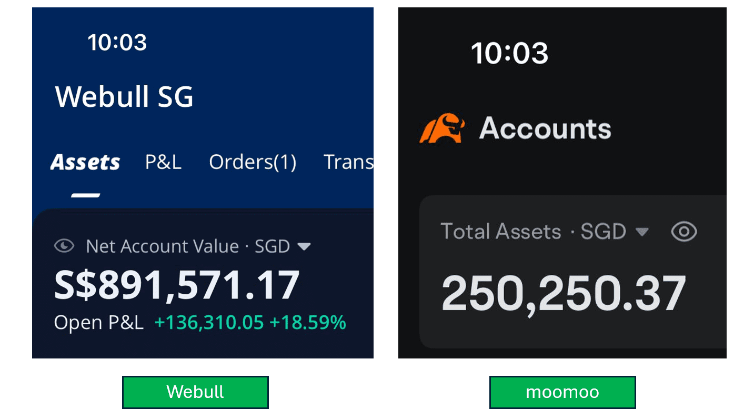Image resolution: width=744 pixels, height=419 pixels.
Task: Click the green moomoo label button
Action: click(x=562, y=392)
